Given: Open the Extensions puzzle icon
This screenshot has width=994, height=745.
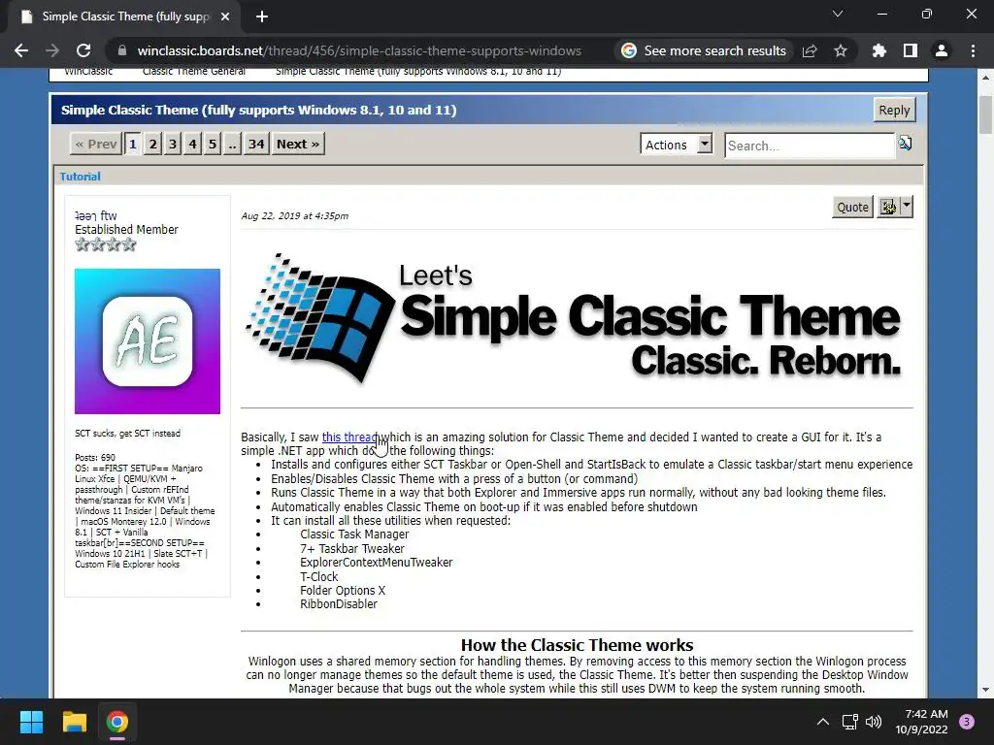Looking at the screenshot, I should click(879, 50).
